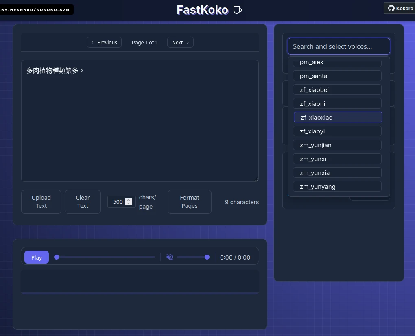Select the zf_xiaoxiao voice option

pyautogui.click(x=338, y=118)
